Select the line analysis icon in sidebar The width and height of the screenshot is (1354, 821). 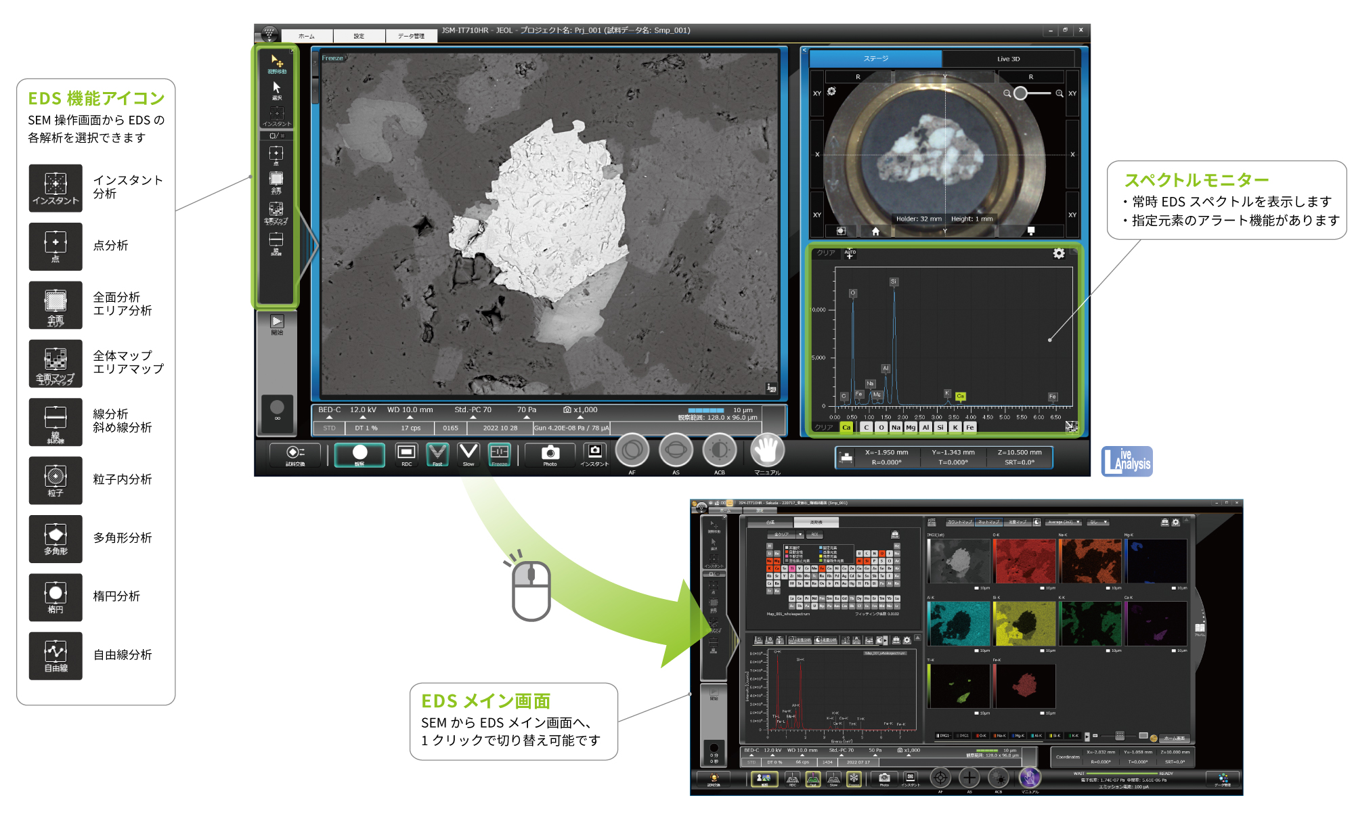pyautogui.click(x=276, y=241)
